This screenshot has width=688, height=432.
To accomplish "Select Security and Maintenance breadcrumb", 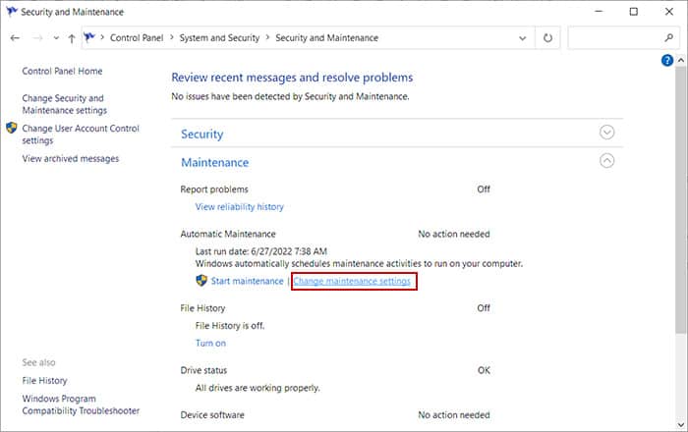I will [x=327, y=38].
